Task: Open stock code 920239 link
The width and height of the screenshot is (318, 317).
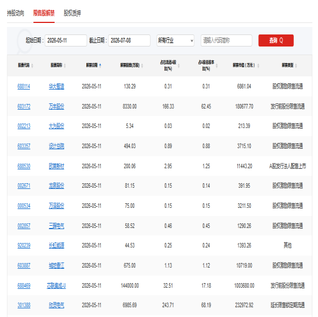Action: click(x=24, y=245)
